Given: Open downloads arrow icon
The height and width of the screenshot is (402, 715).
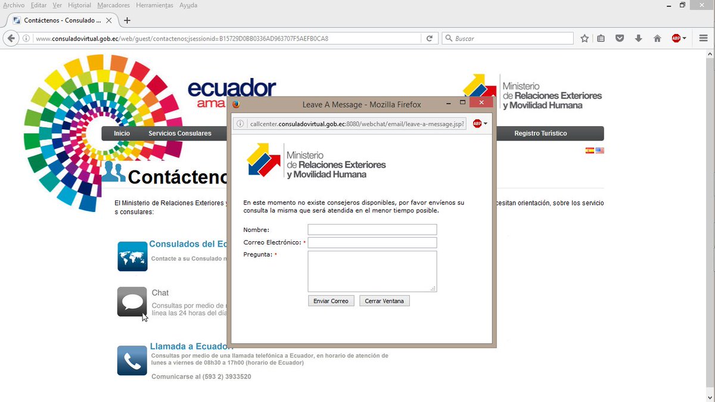Looking at the screenshot, I should coord(638,38).
